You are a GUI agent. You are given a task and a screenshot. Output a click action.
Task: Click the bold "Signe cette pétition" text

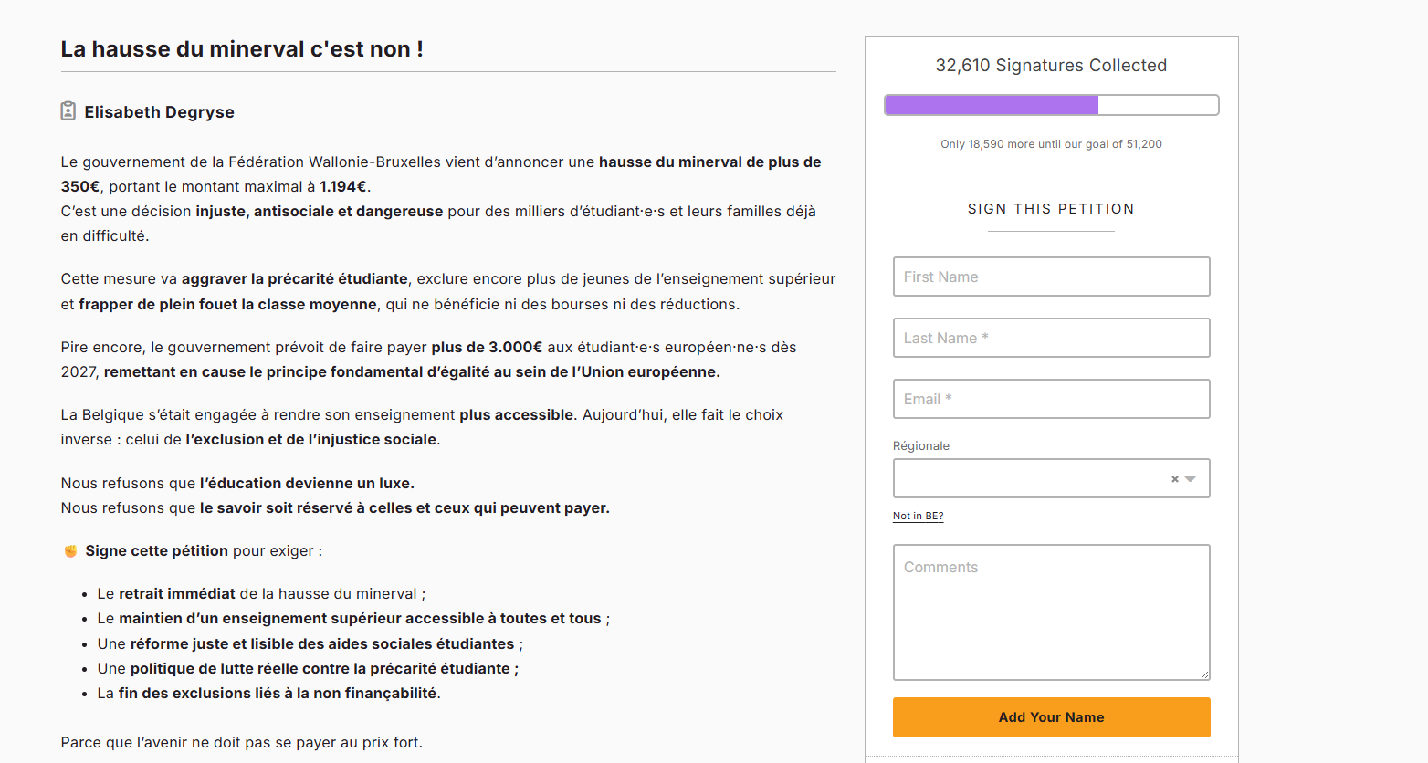point(157,551)
